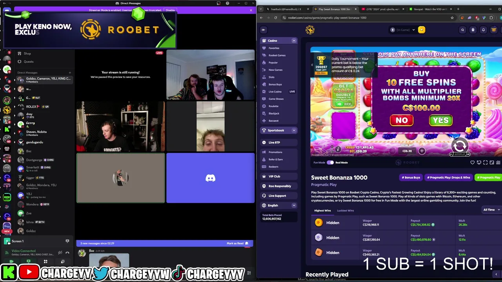The height and width of the screenshot is (282, 502).
Task: Decline free spins purchase with NO
Action: [x=402, y=120]
